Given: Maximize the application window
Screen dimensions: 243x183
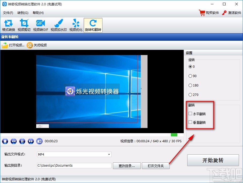Looking at the screenshot, I should [224, 4].
